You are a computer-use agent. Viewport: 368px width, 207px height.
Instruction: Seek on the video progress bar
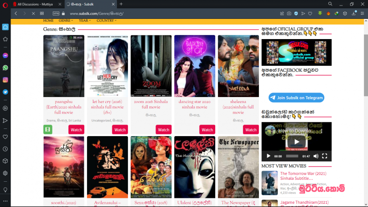292,156
